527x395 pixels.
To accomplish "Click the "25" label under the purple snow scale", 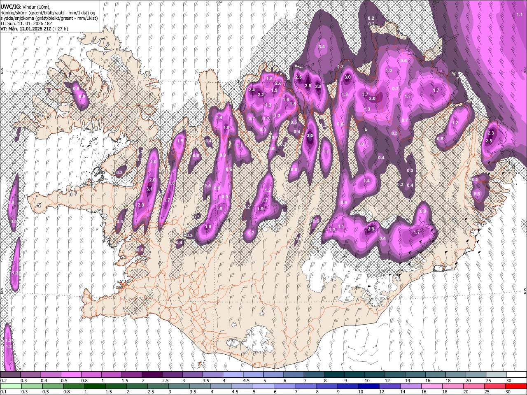I will (488, 381).
